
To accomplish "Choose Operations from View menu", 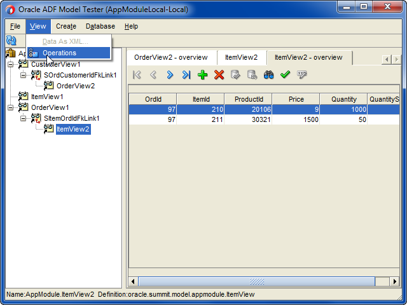I will pos(69,53).
